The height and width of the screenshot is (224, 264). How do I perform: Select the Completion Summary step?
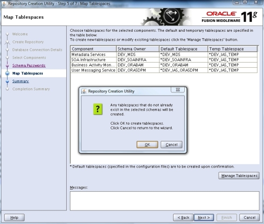31,89
